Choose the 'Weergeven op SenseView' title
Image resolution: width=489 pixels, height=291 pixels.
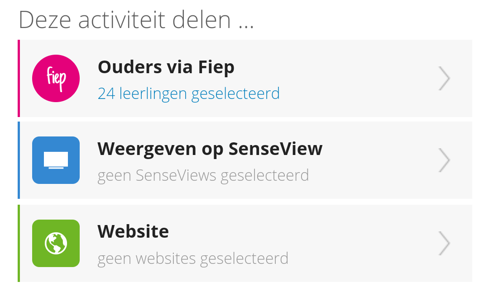[x=210, y=149]
